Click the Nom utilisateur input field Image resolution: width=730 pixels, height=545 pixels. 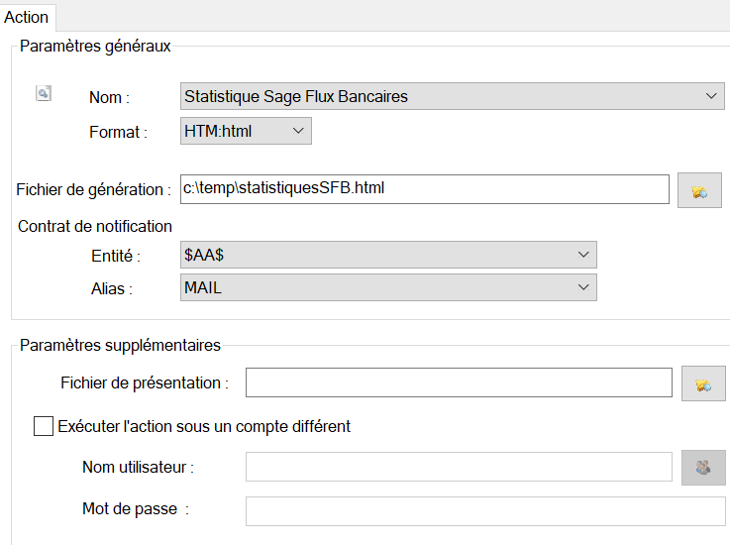459,467
